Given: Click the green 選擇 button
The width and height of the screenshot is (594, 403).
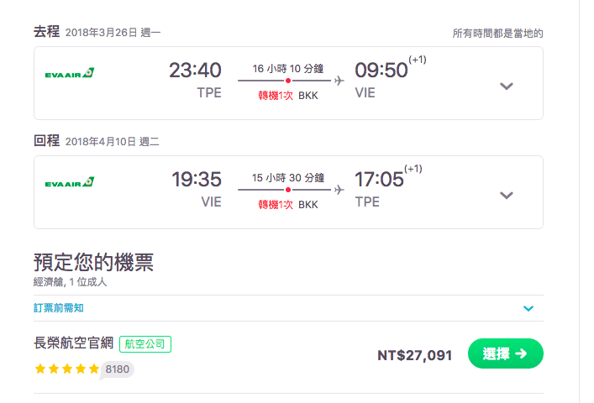Looking at the screenshot, I should 505,353.
